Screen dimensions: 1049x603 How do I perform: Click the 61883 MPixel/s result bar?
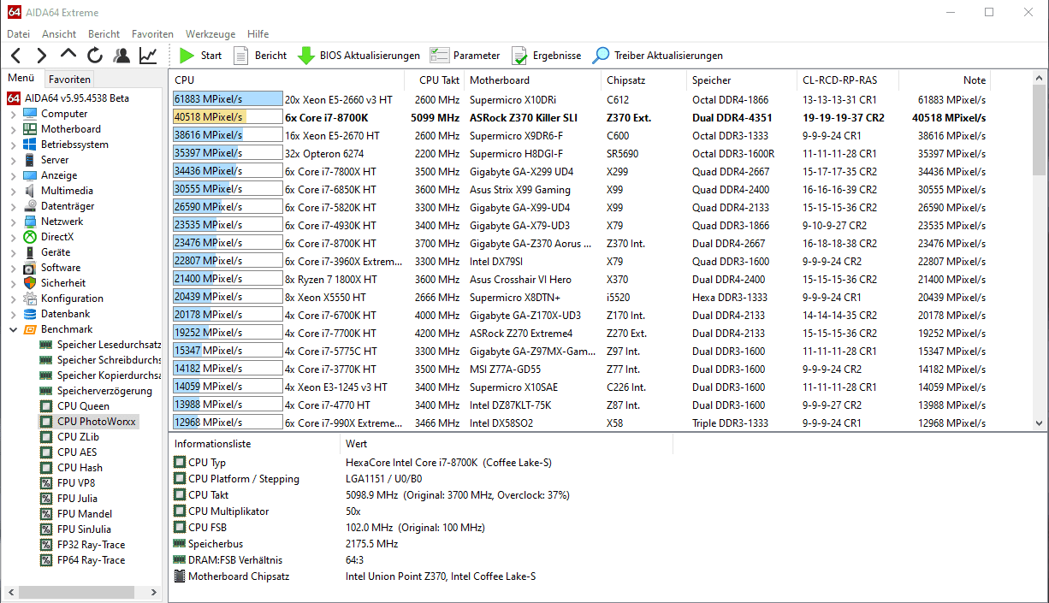(228, 99)
